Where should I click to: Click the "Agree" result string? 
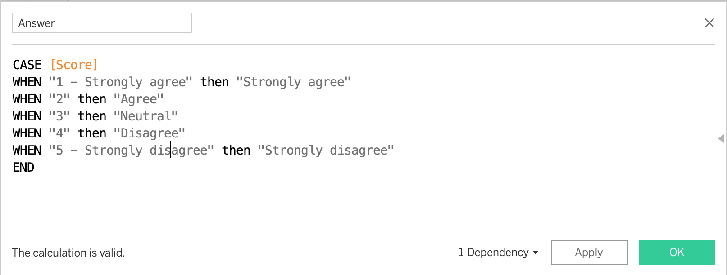(139, 99)
